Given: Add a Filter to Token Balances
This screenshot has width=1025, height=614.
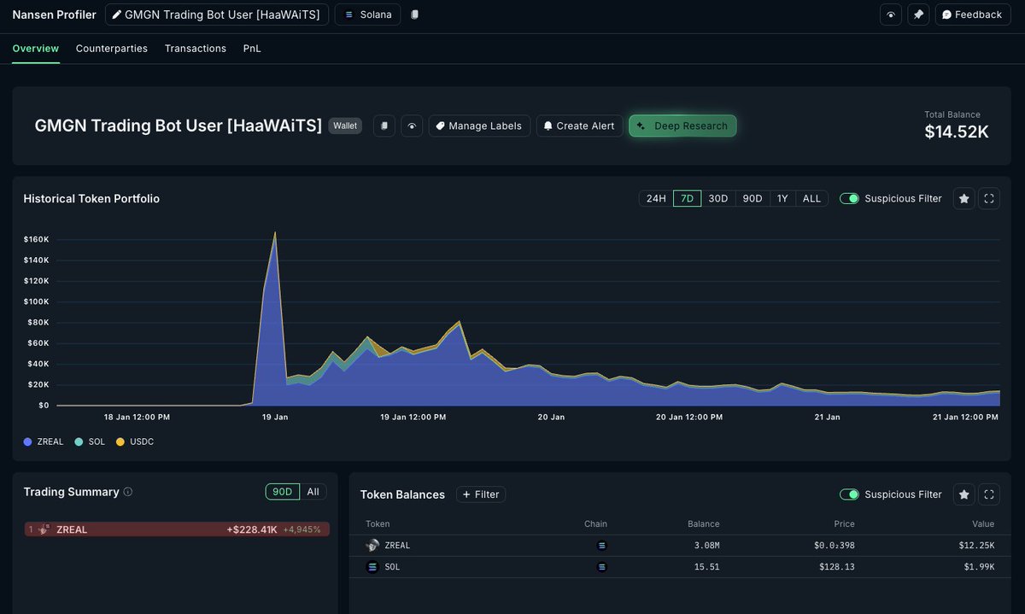Looking at the screenshot, I should tap(481, 494).
